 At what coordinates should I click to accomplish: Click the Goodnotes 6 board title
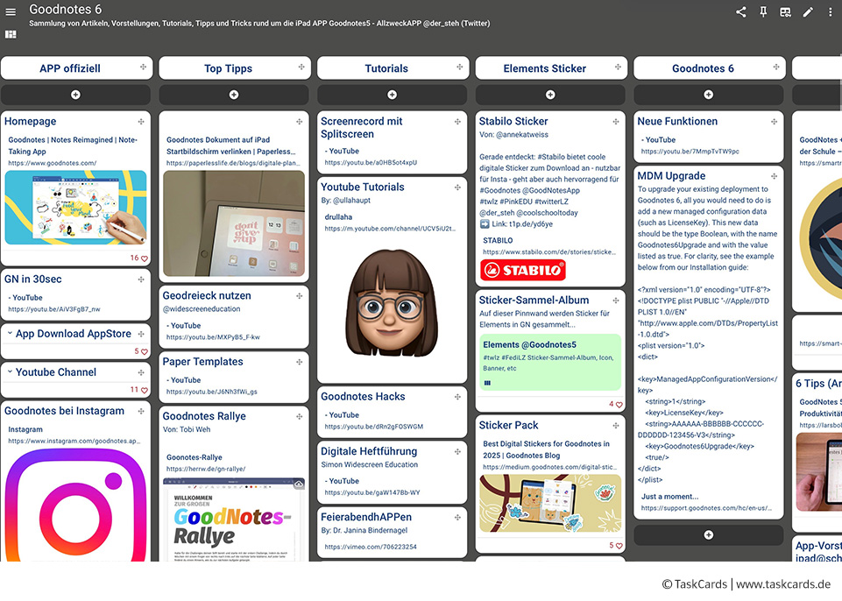65,9
